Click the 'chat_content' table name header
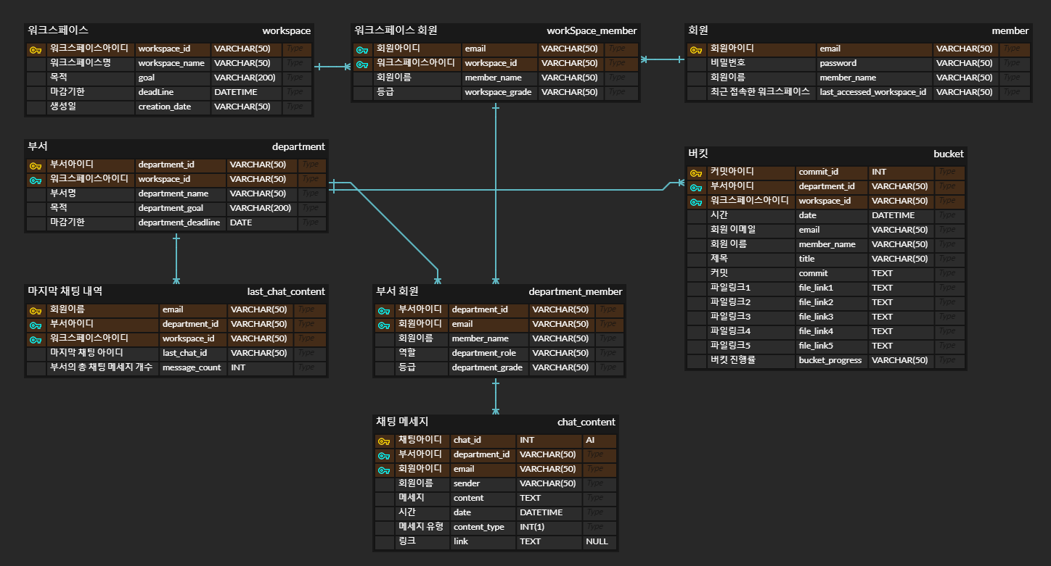1051x566 pixels. [586, 422]
